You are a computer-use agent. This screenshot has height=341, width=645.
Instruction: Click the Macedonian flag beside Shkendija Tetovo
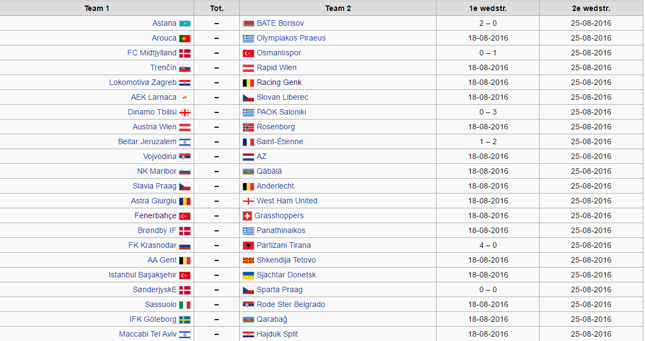[x=248, y=261]
